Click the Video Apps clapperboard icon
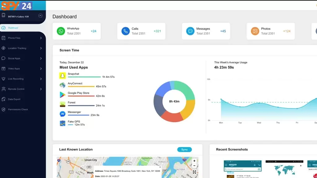Viewport: 317px width, 178px height. pyautogui.click(x=3, y=69)
